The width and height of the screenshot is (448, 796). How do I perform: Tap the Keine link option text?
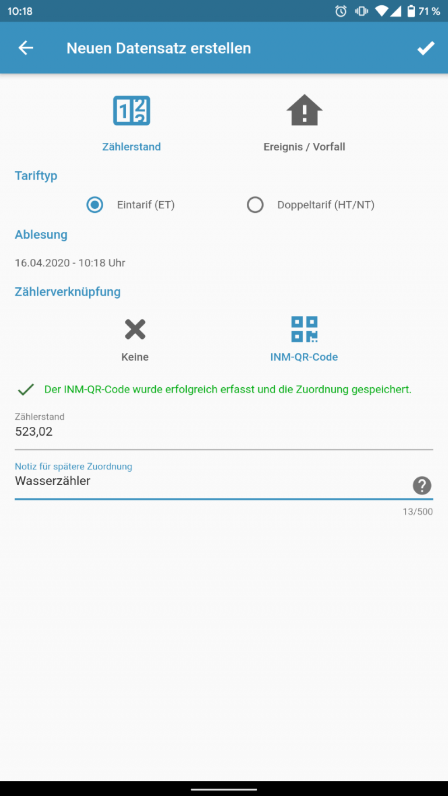[135, 357]
